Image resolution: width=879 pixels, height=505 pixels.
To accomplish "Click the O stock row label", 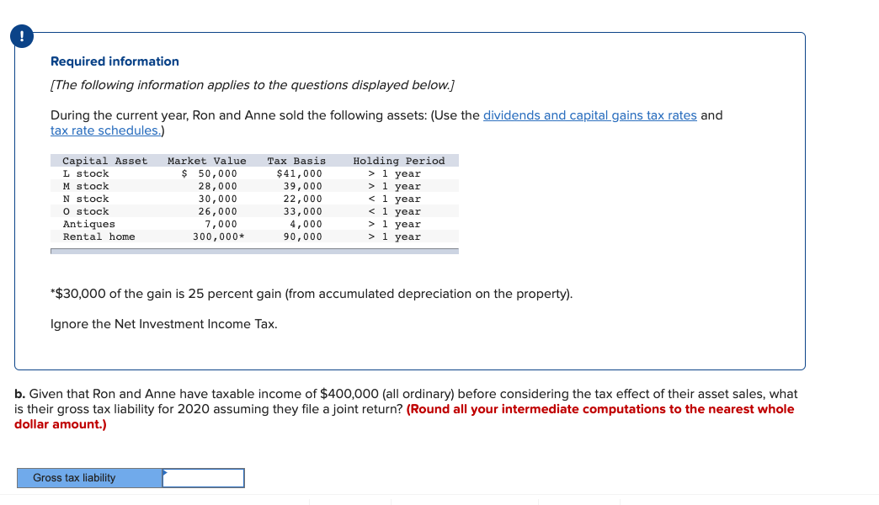I will [86, 211].
